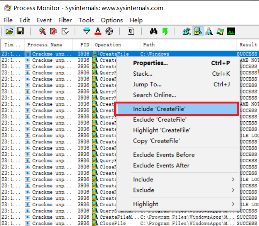Click the Path column header
The height and width of the screenshot is (226, 259).
coord(188,45)
